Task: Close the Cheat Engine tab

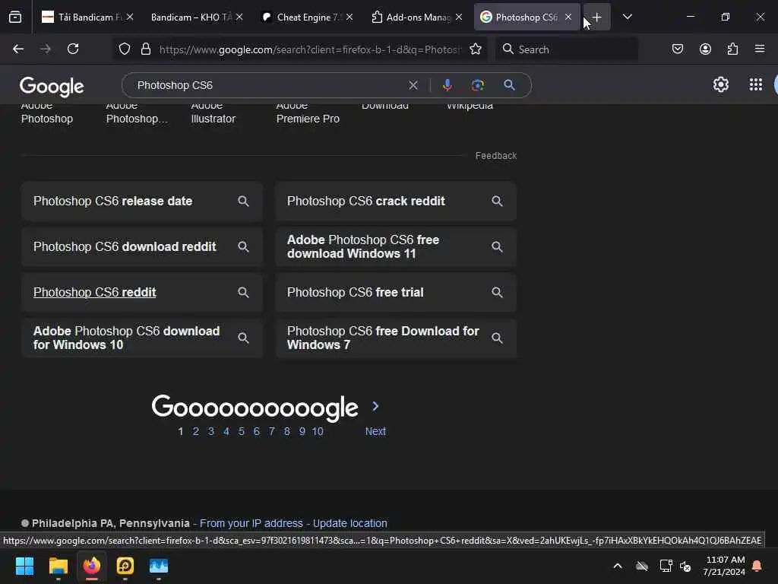Action: coord(349,17)
